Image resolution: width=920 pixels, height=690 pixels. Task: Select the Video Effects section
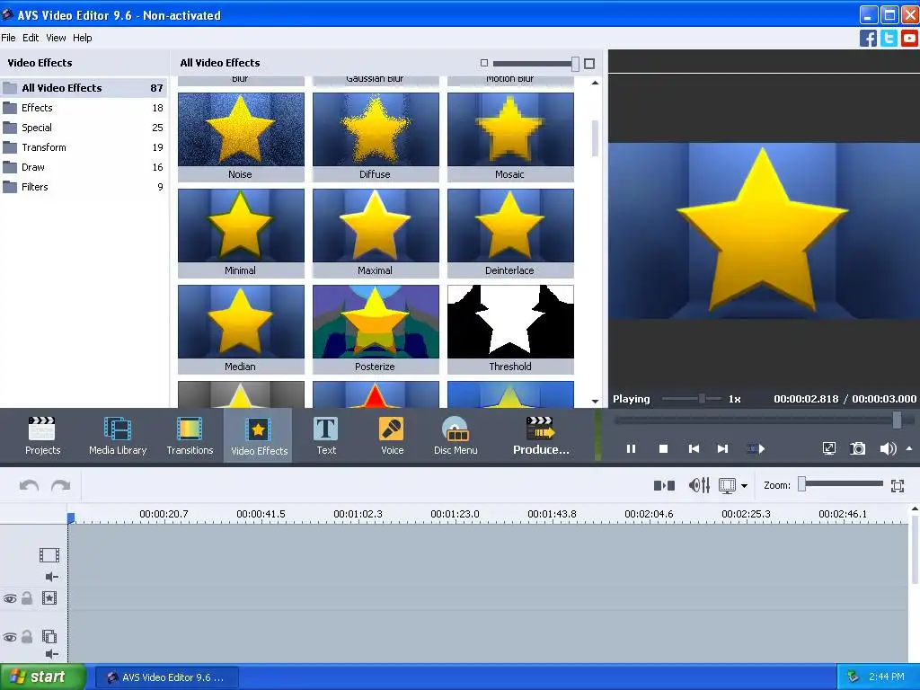tap(258, 436)
